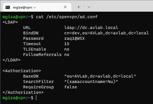This screenshot has height=104, width=153.
Task: Close the mgiza@vpn tab
Action: click(65, 7)
